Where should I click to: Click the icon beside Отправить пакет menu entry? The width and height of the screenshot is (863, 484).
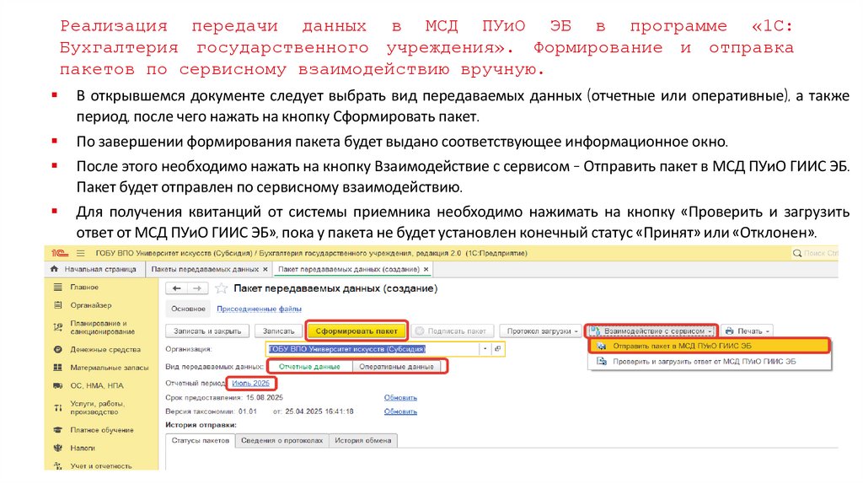tap(602, 347)
